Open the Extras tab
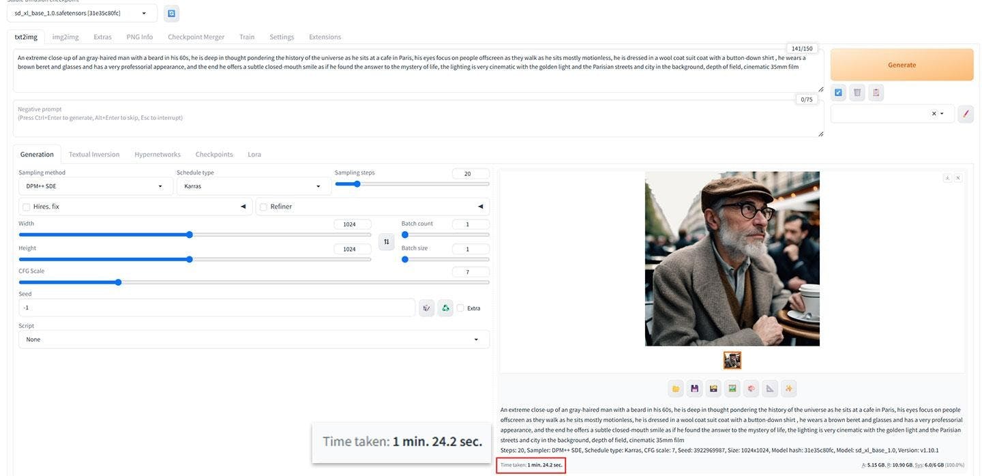 pyautogui.click(x=102, y=37)
